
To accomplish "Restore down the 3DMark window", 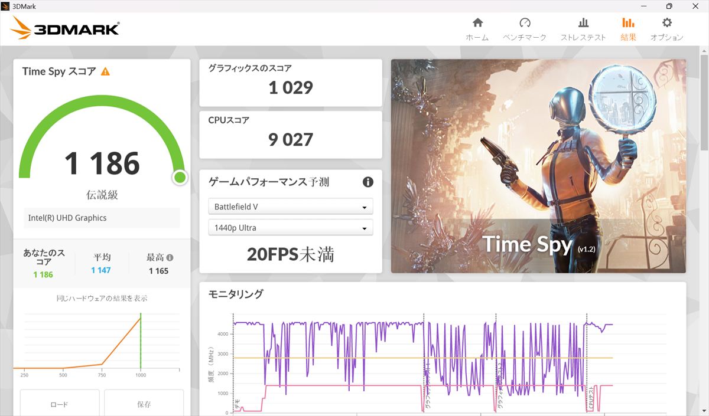I will coord(669,6).
